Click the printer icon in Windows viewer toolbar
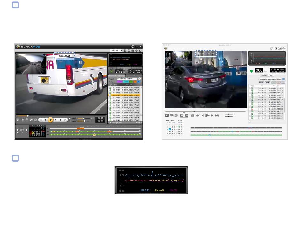The width and height of the screenshot is (303, 235). 137,51
